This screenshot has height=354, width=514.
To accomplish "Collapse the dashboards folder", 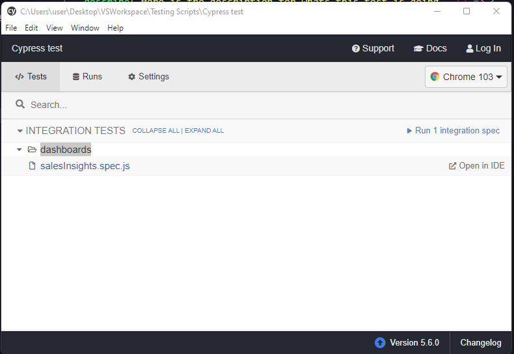I will click(20, 150).
